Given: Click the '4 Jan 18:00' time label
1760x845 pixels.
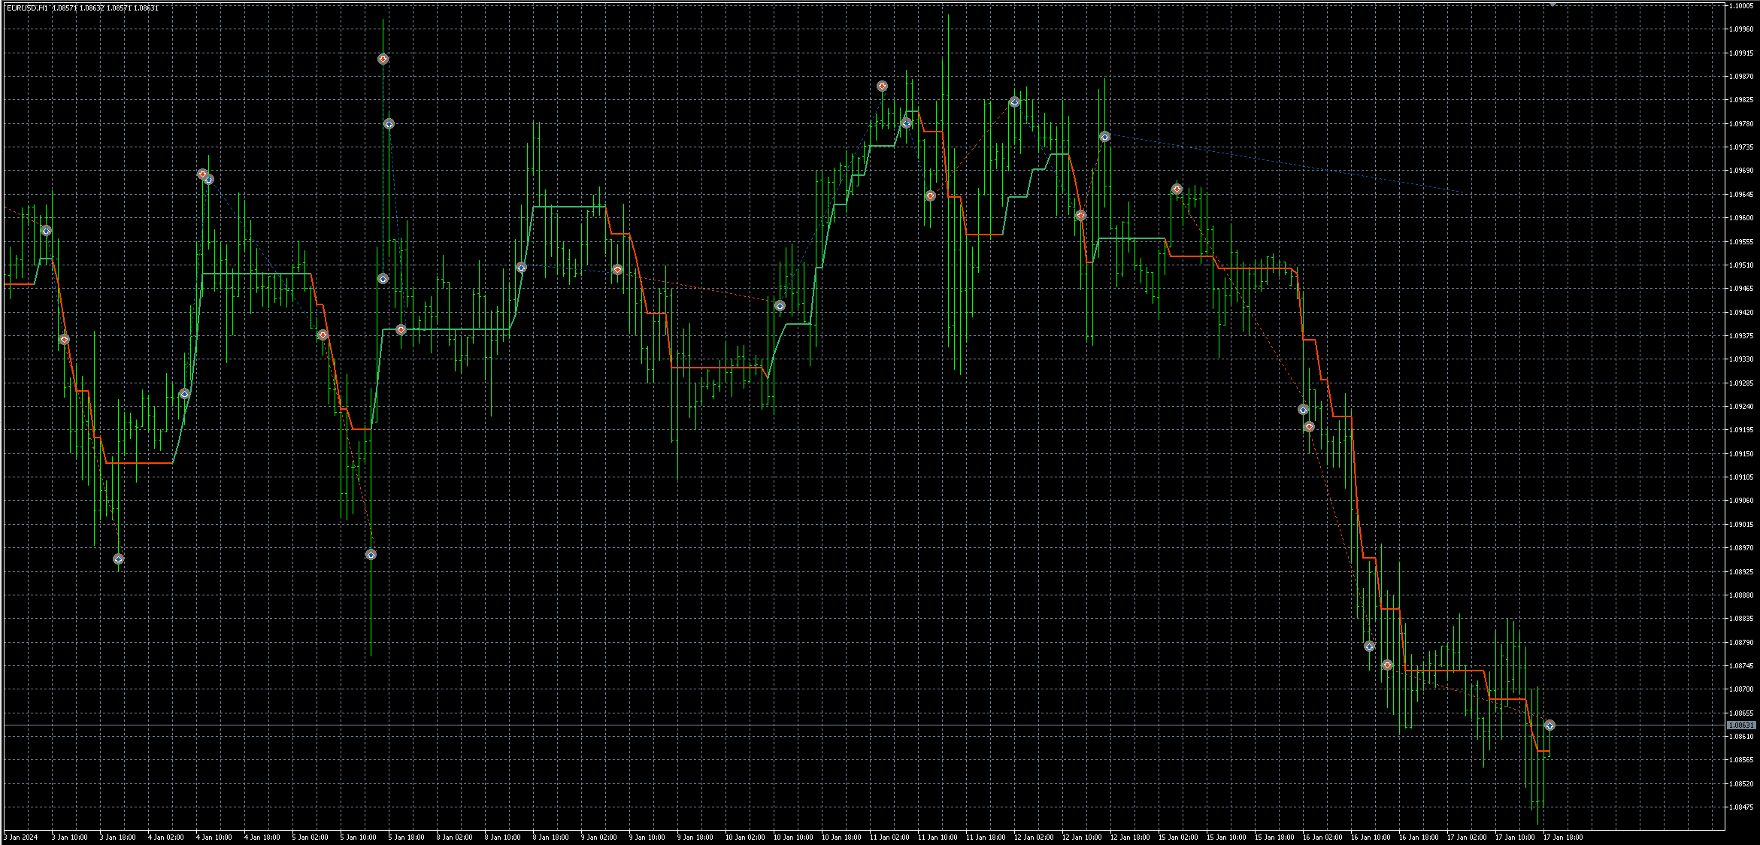Looking at the screenshot, I should coord(262,837).
